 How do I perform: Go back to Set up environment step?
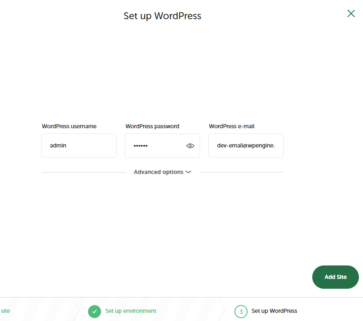click(131, 311)
